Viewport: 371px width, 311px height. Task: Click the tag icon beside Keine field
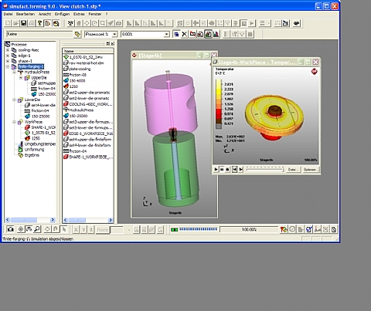point(77,34)
